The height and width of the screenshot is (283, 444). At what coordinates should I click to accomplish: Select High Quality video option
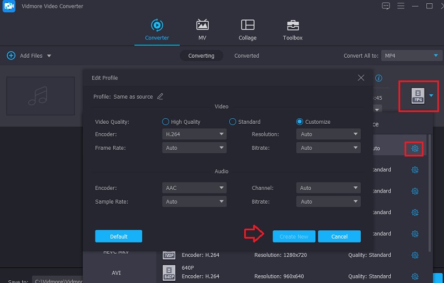(x=165, y=122)
